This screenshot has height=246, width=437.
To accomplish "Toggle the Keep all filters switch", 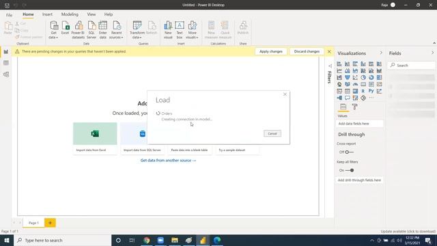I will (x=350, y=170).
